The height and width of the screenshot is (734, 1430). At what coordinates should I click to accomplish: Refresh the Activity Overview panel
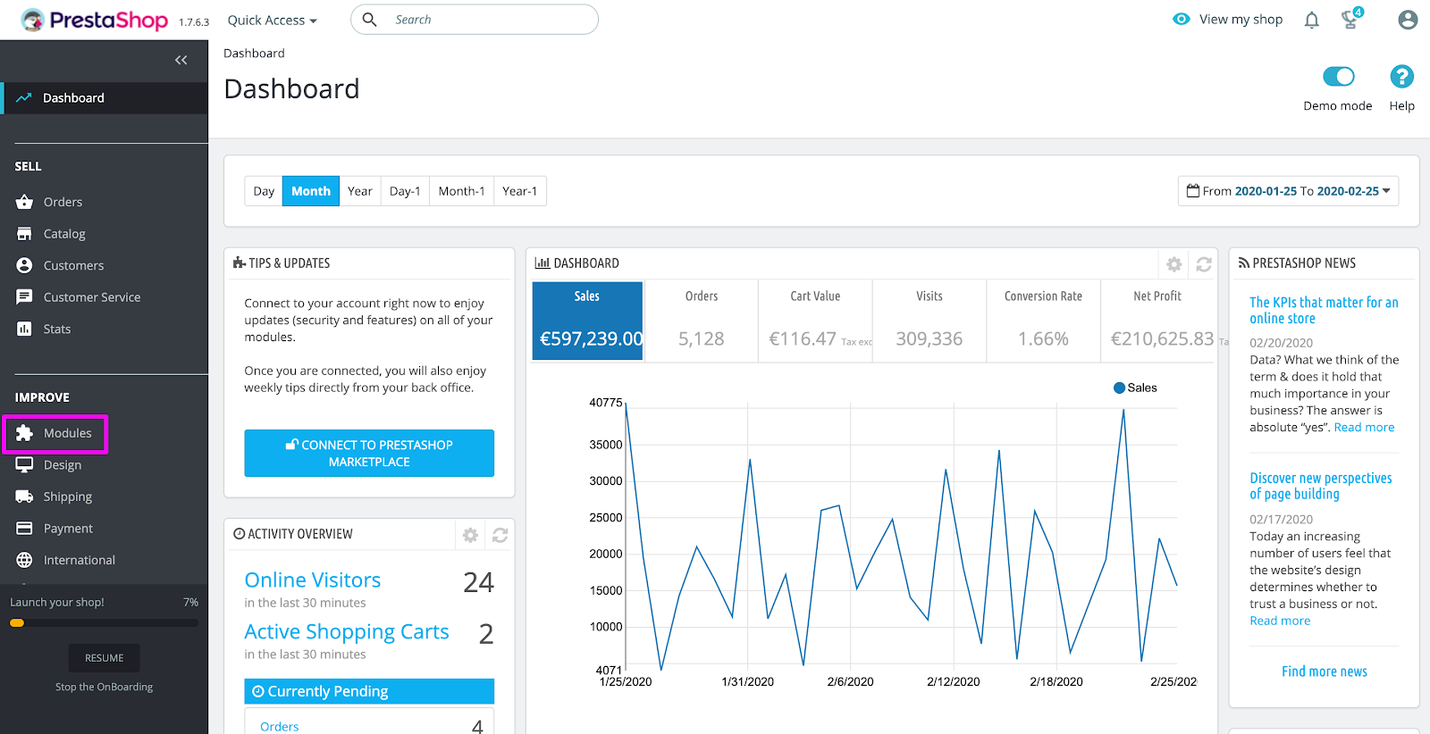coord(500,535)
